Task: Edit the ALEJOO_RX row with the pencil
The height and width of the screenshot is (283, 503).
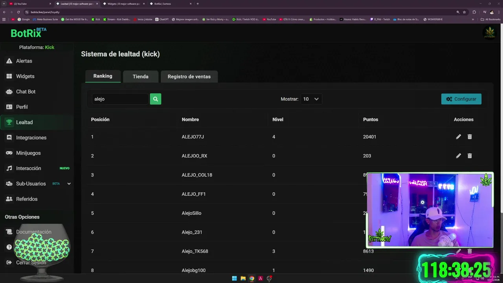Action: point(458,156)
